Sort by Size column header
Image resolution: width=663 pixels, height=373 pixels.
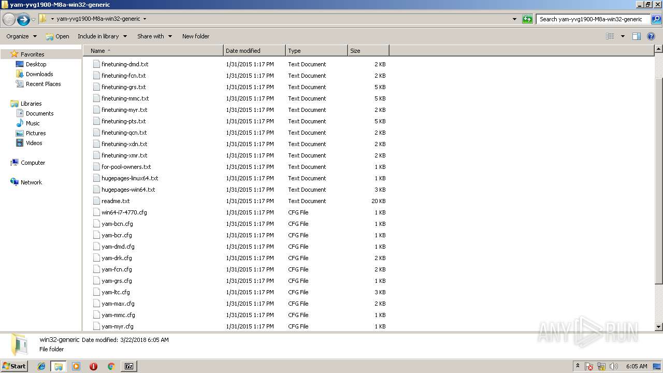[x=368, y=51]
